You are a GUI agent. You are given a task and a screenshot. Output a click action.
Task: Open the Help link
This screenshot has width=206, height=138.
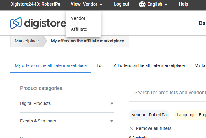click(x=183, y=4)
